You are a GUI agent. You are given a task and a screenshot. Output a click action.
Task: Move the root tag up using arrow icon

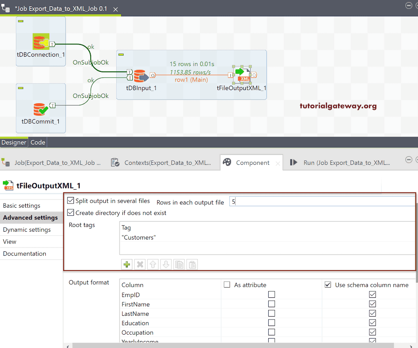pos(153,264)
